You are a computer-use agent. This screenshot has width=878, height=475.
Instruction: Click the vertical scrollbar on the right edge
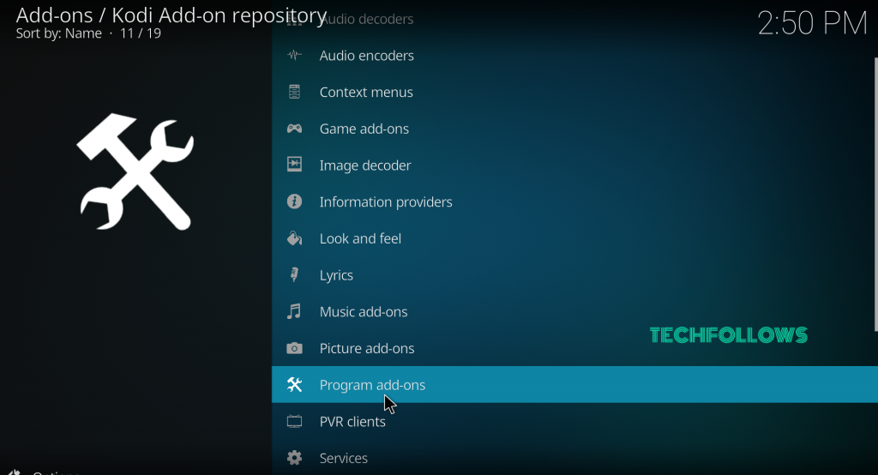(x=875, y=194)
